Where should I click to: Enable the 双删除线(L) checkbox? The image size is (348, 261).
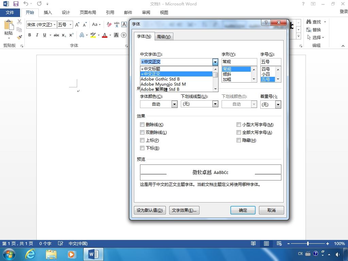[142, 132]
